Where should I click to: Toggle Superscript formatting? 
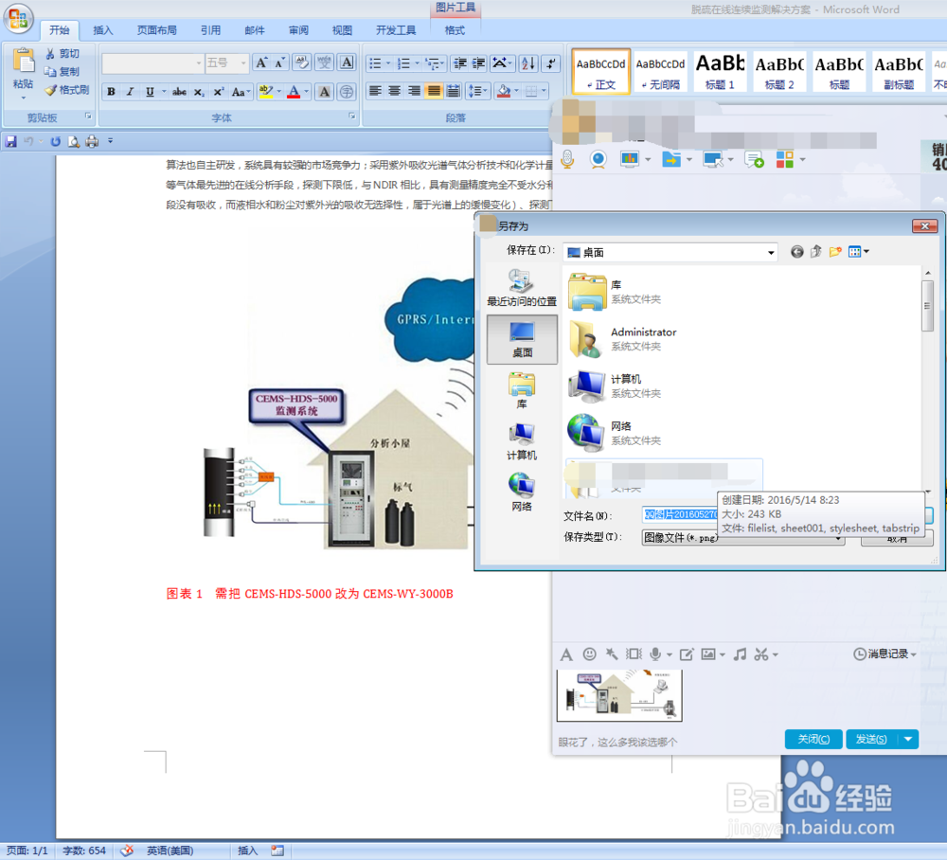point(219,92)
